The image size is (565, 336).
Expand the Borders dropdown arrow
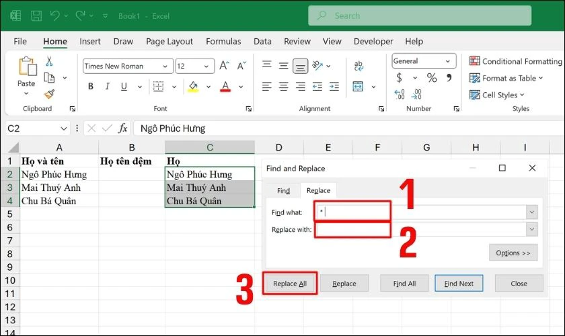(x=174, y=87)
